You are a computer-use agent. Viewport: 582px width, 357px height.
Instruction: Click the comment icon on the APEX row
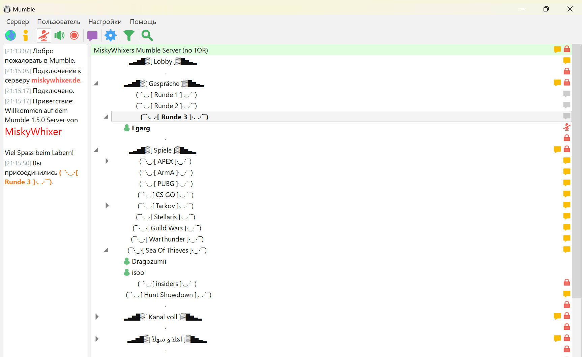click(566, 161)
